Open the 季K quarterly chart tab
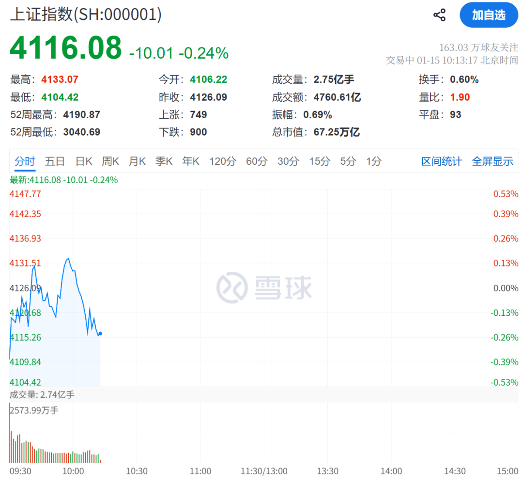The width and height of the screenshot is (523, 484). [164, 161]
